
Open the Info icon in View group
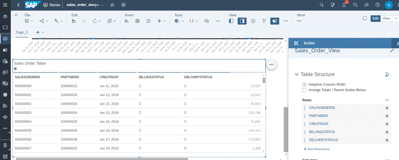tap(253, 21)
